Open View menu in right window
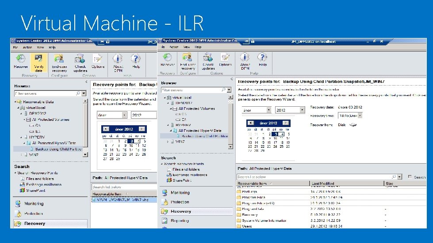 tap(187, 47)
